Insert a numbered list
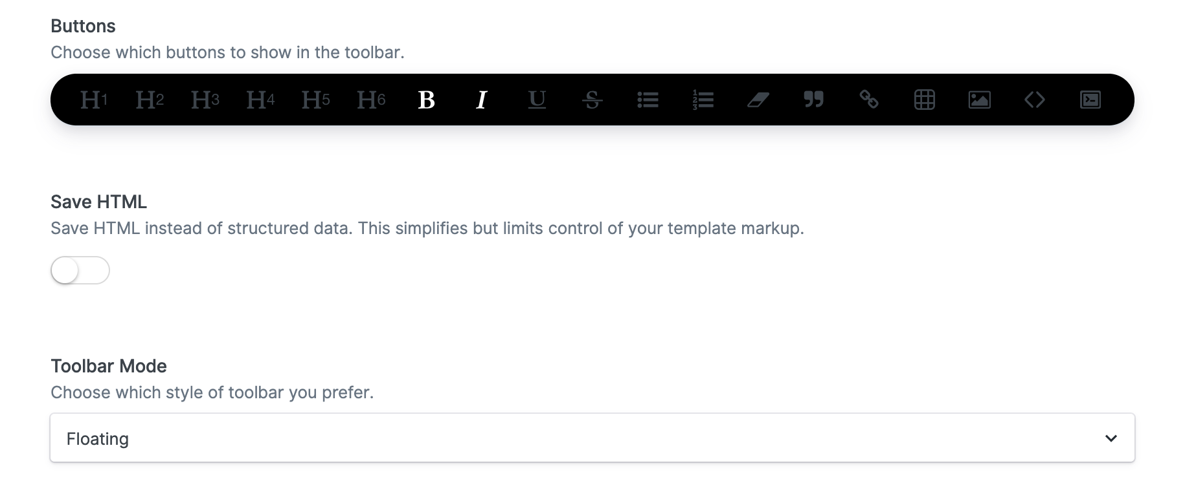The width and height of the screenshot is (1185, 503). (x=703, y=100)
